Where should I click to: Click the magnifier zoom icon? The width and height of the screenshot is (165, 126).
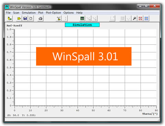click(134, 19)
